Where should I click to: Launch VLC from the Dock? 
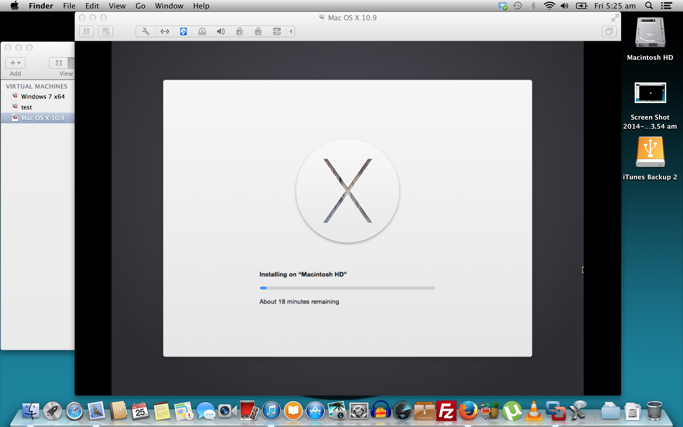(534, 411)
